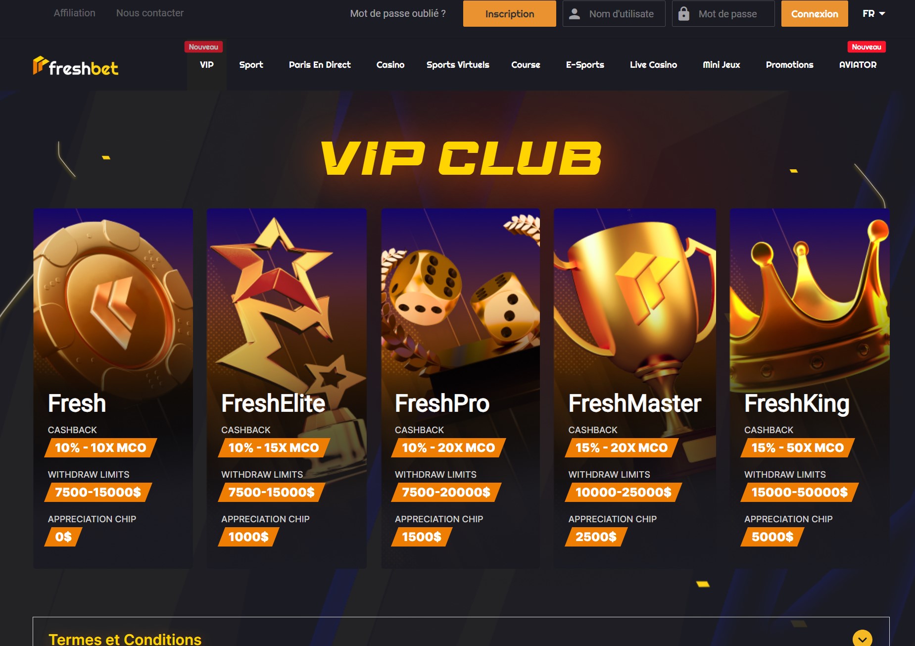Click the Nouveau badge above AVIATOR
The image size is (915, 646).
click(x=867, y=47)
